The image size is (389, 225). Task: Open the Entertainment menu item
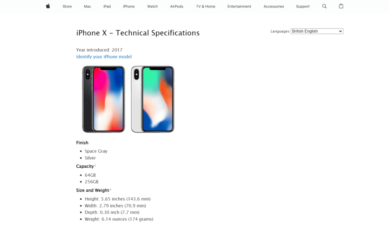point(239,6)
